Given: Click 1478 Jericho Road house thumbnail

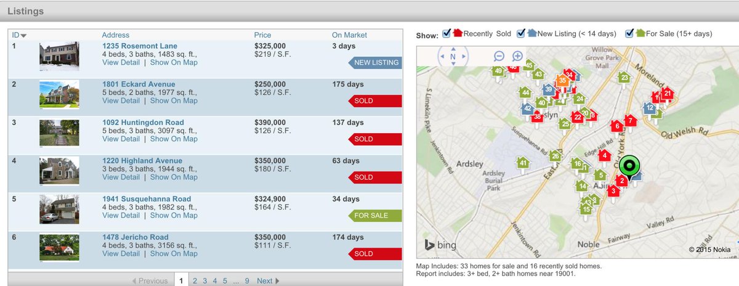Looking at the screenshot, I should click(60, 248).
